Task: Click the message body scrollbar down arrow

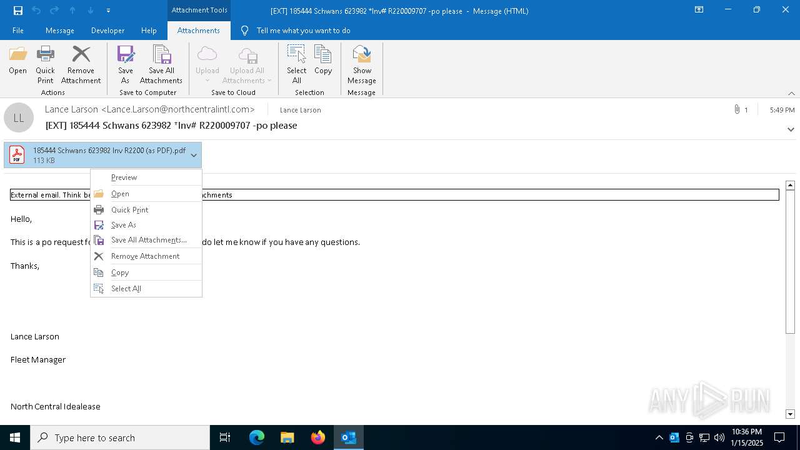Action: pyautogui.click(x=790, y=414)
